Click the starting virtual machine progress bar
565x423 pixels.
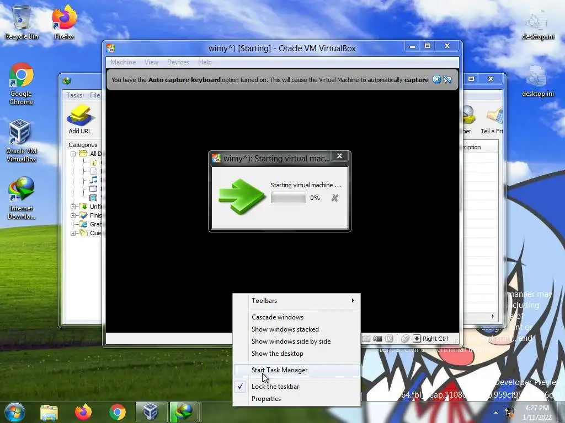(x=288, y=198)
